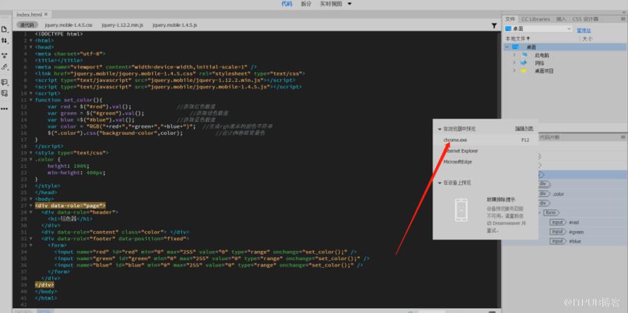Click the file management arrows icon
The width and height of the screenshot is (628, 313).
coord(5,41)
